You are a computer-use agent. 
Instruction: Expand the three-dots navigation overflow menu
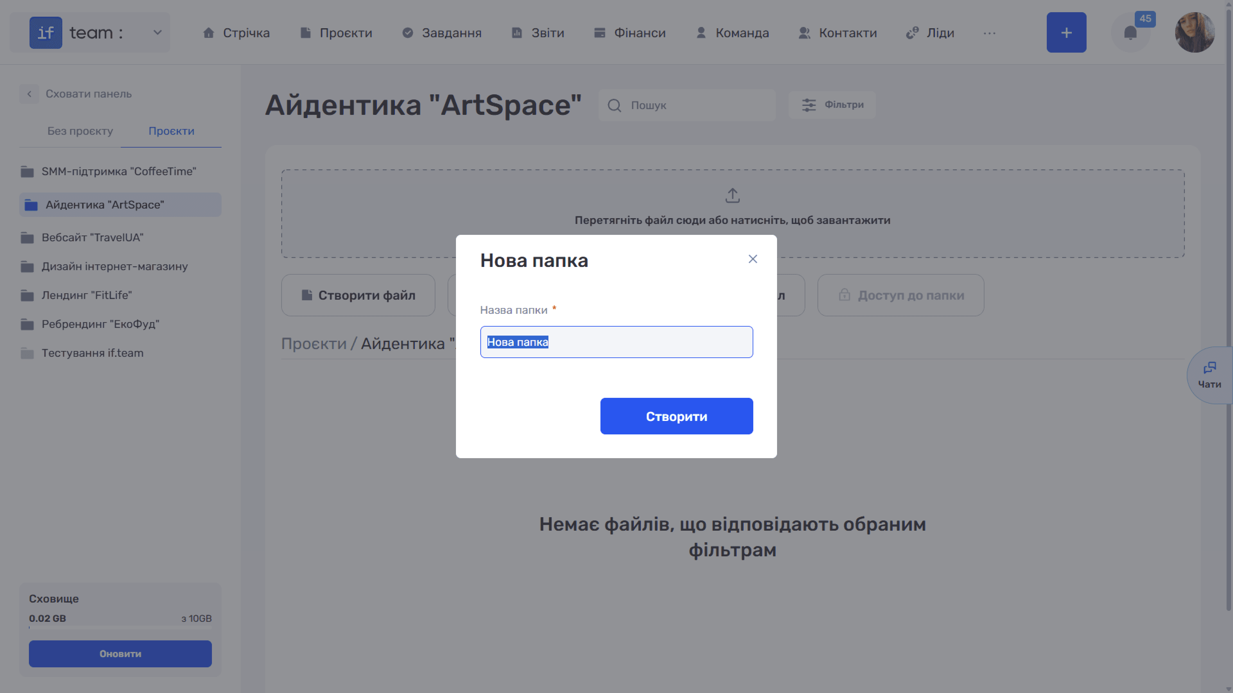click(x=989, y=33)
